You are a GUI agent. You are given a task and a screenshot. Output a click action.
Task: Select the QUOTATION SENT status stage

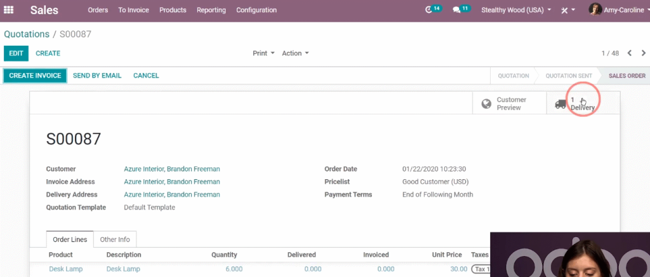pyautogui.click(x=568, y=76)
